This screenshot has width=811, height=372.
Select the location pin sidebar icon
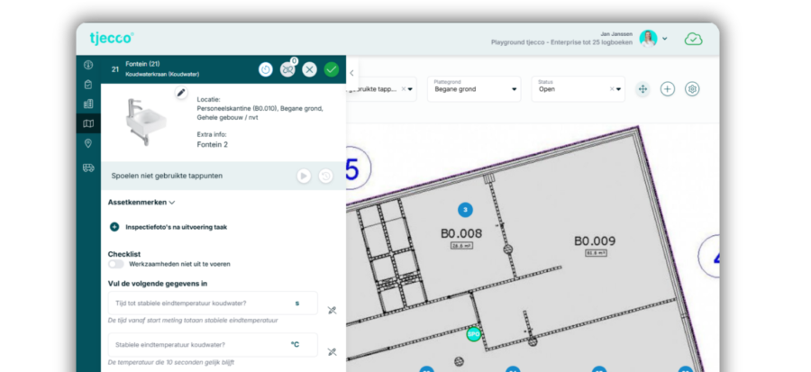coord(88,143)
